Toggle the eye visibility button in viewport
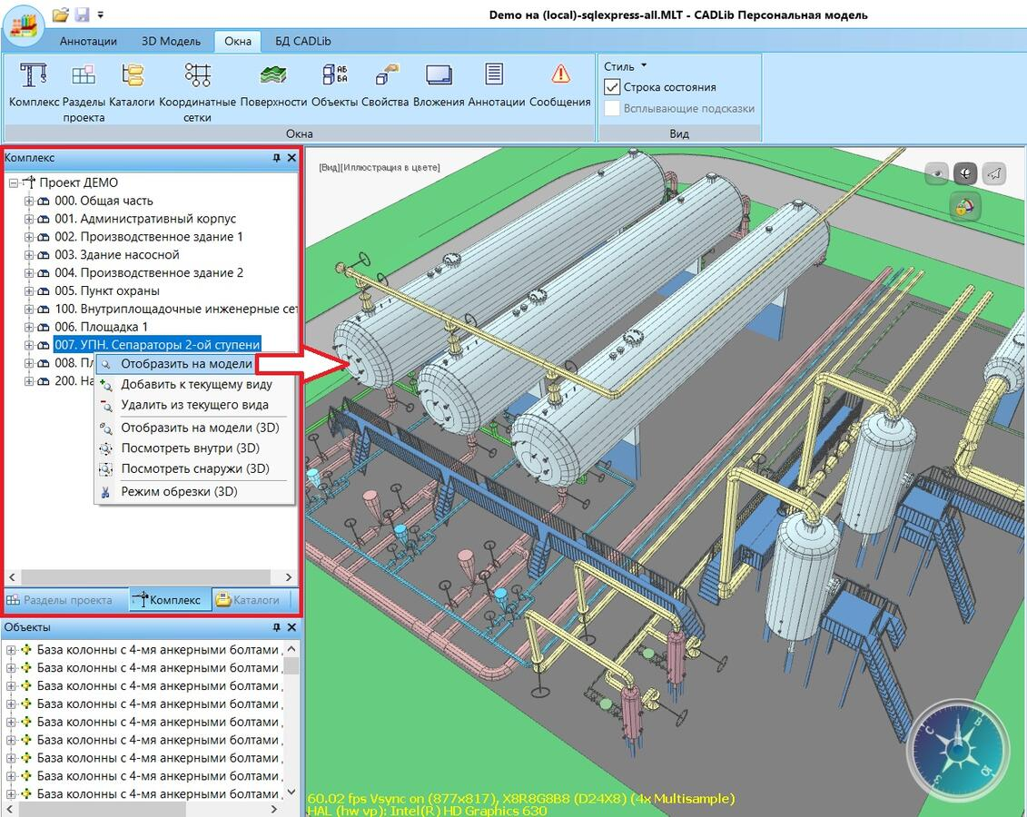Viewport: 1027px width, 817px height. coord(936,173)
